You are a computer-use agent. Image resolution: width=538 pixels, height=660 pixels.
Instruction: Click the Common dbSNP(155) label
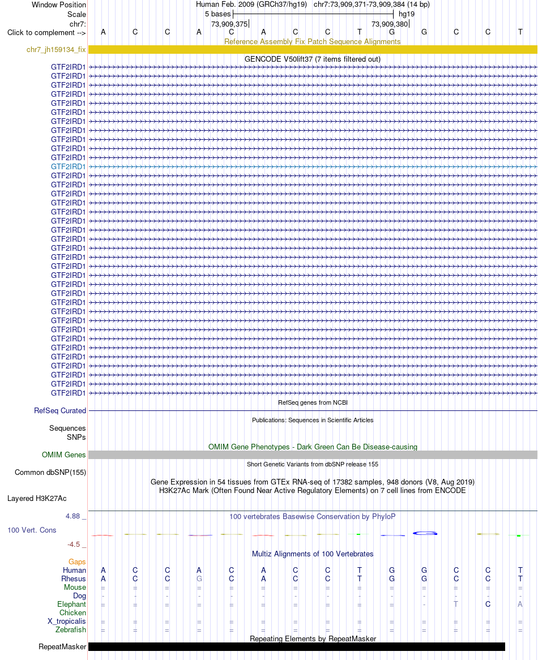[50, 473]
